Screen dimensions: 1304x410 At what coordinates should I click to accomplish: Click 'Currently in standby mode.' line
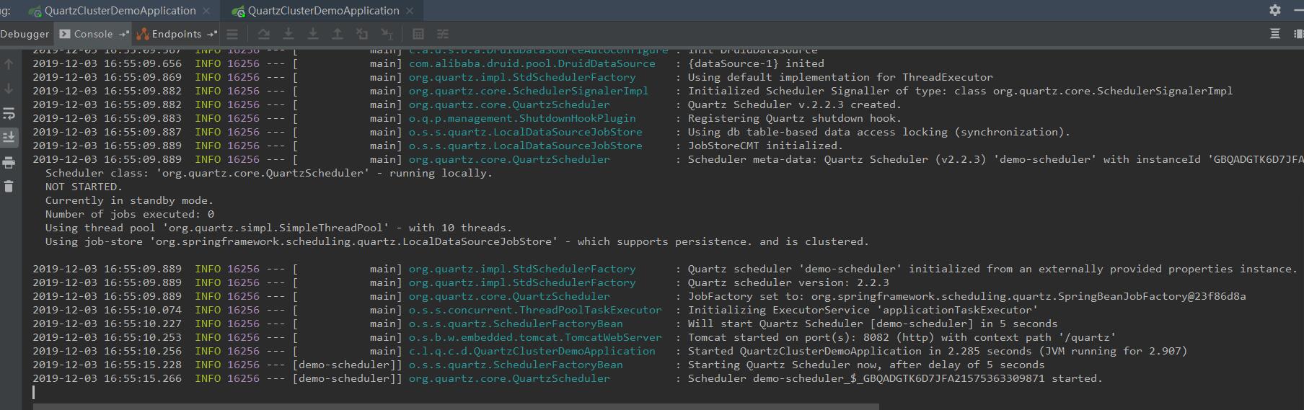point(129,200)
